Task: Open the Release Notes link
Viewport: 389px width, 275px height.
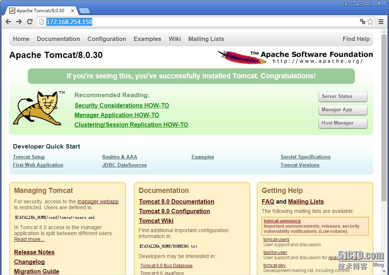Action: coord(34,252)
